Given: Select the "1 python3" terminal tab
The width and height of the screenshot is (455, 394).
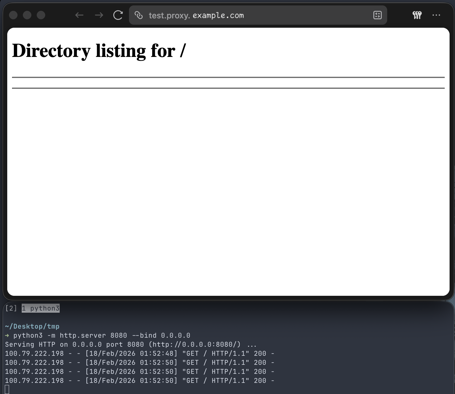Looking at the screenshot, I should point(41,308).
